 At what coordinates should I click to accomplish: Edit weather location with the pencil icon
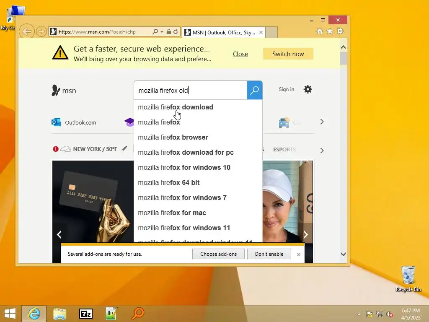coord(124,148)
